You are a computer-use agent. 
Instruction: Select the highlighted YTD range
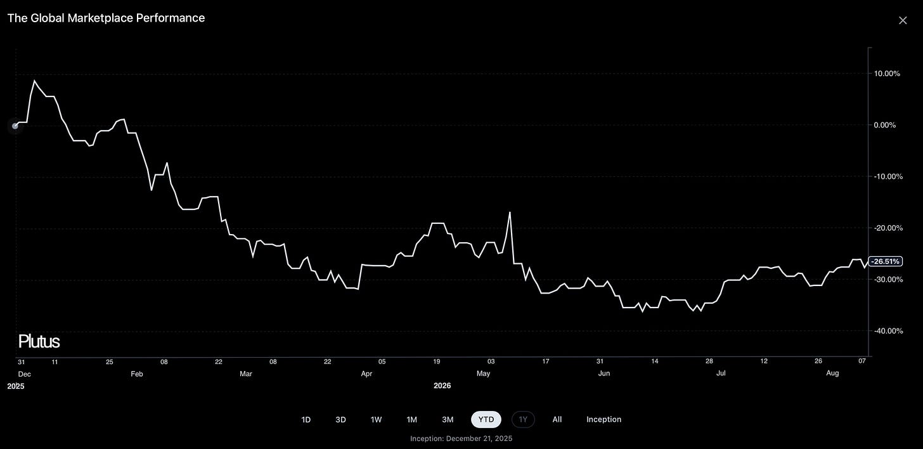(x=486, y=420)
